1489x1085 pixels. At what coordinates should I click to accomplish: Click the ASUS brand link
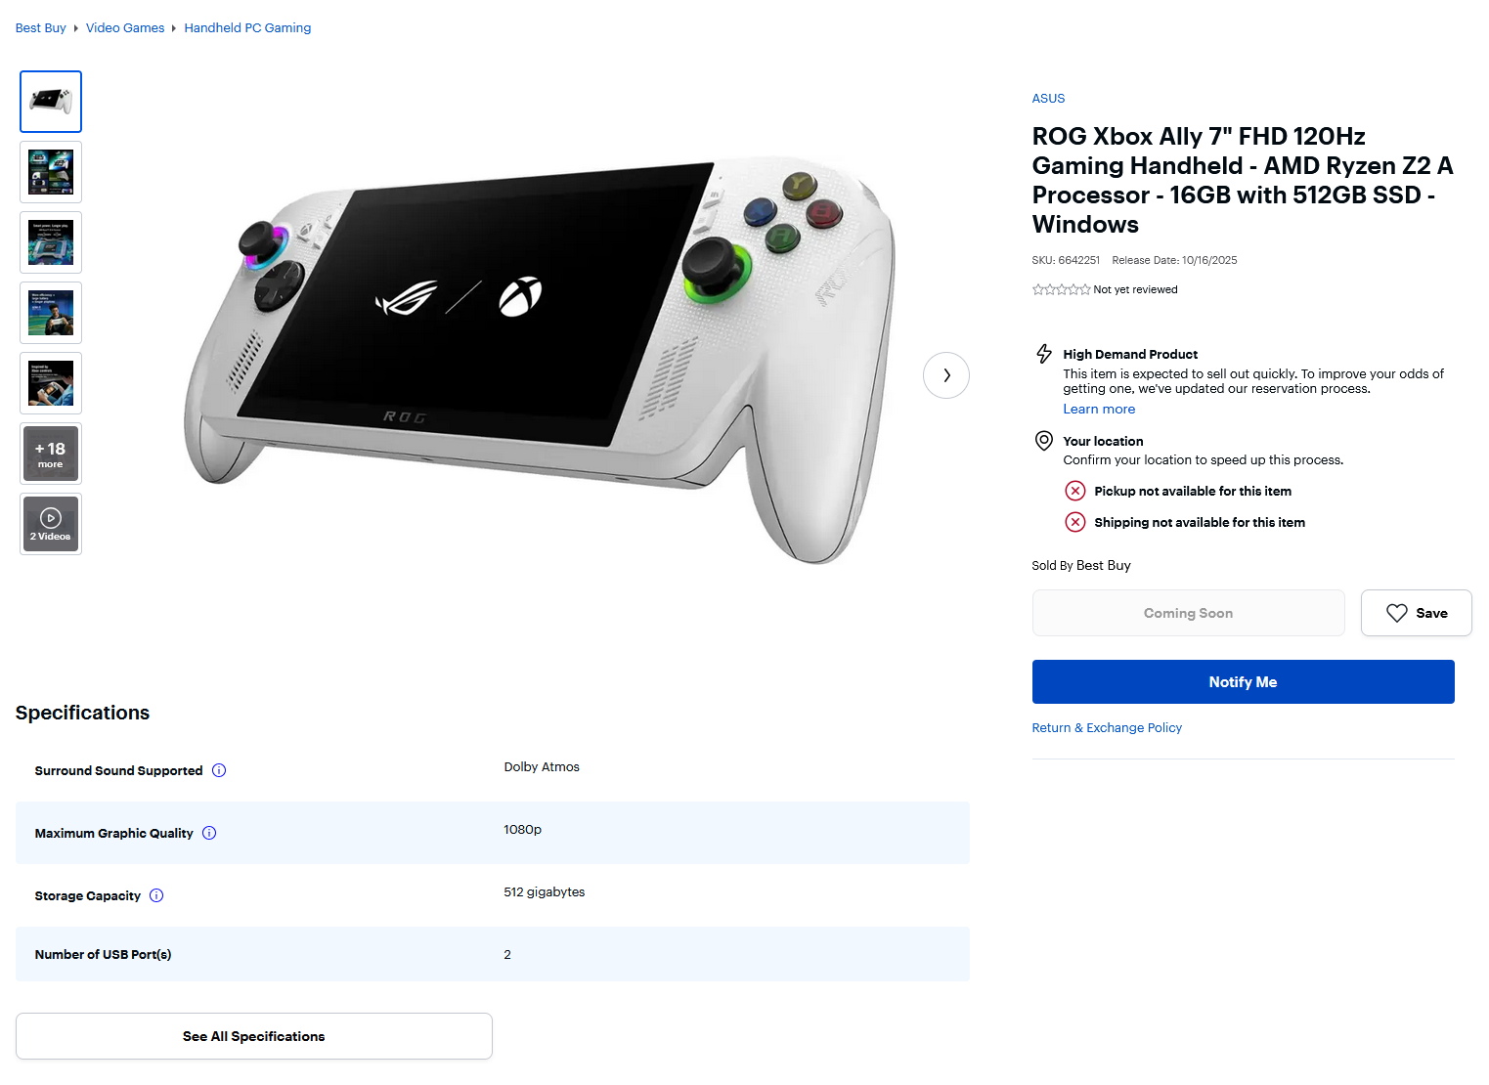[1048, 99]
